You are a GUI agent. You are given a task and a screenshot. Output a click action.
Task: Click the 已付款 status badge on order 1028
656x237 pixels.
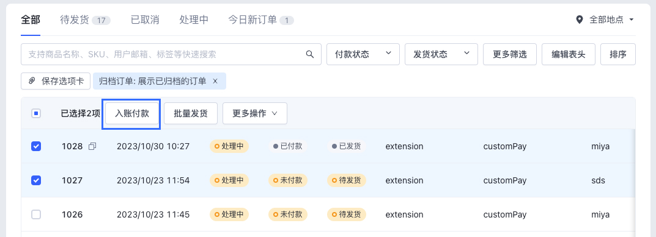[x=288, y=146]
